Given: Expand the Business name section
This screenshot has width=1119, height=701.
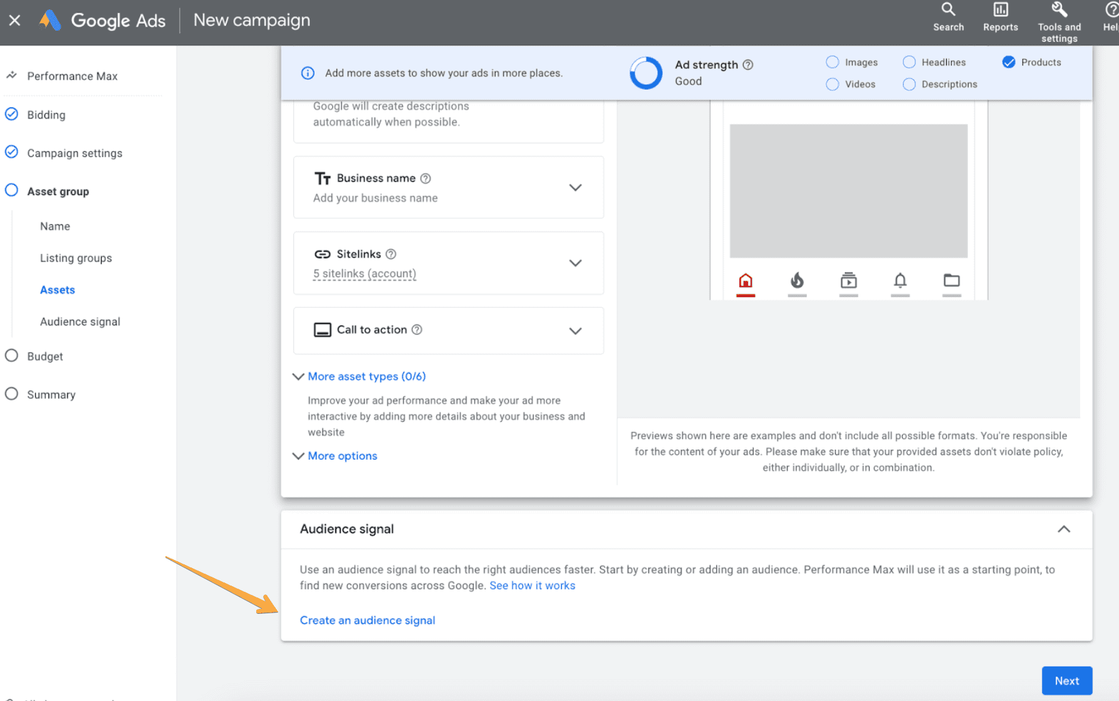Looking at the screenshot, I should pyautogui.click(x=575, y=187).
